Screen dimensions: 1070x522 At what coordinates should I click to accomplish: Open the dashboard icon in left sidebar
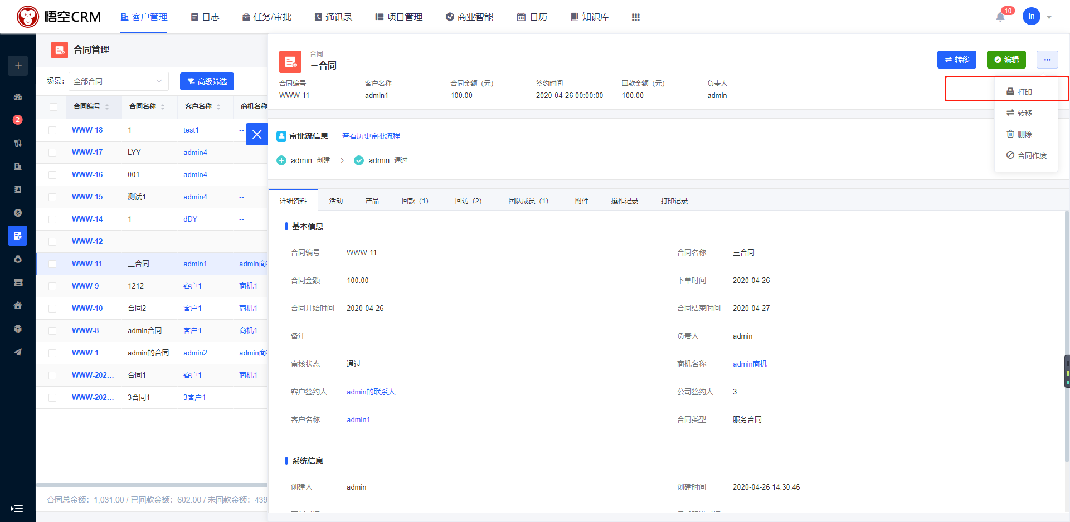(x=18, y=97)
